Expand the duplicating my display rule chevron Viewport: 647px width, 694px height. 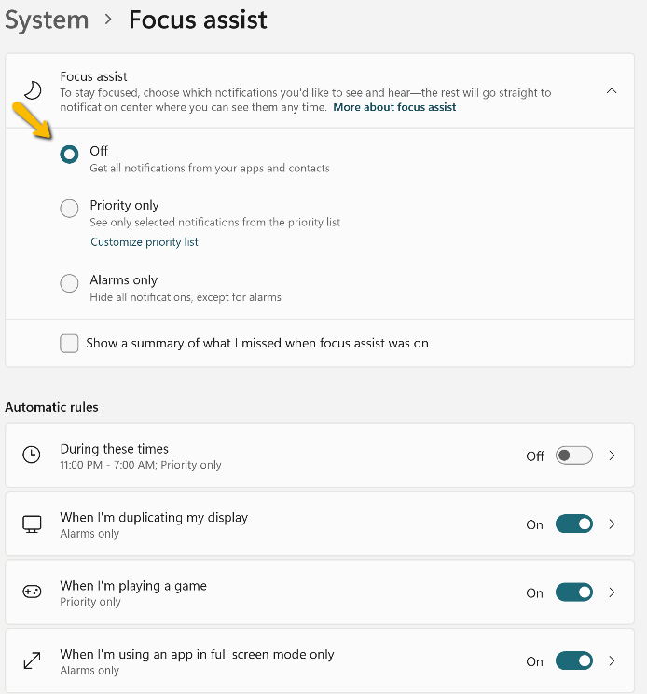click(613, 524)
